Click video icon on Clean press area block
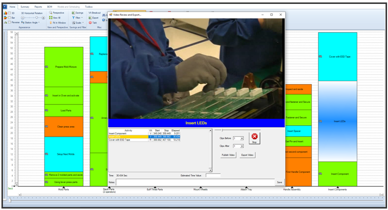388x210 pixels. (x=46, y=126)
